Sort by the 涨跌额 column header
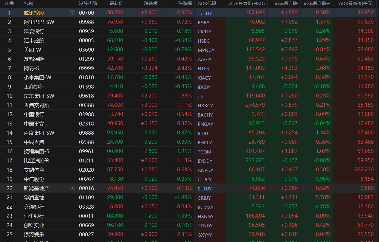The image size is (379, 242). 151,4
